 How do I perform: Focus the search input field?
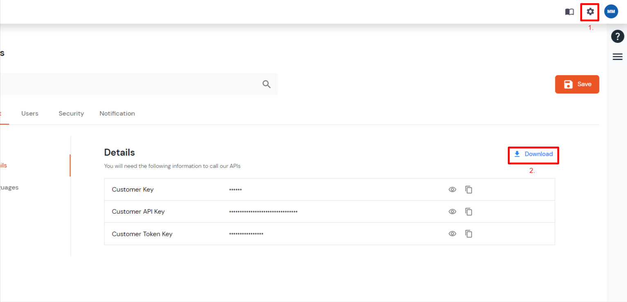click(138, 84)
